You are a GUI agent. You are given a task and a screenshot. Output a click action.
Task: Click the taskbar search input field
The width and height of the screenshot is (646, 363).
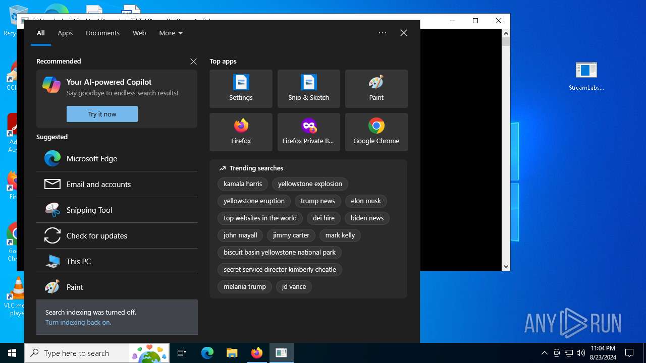(x=97, y=353)
